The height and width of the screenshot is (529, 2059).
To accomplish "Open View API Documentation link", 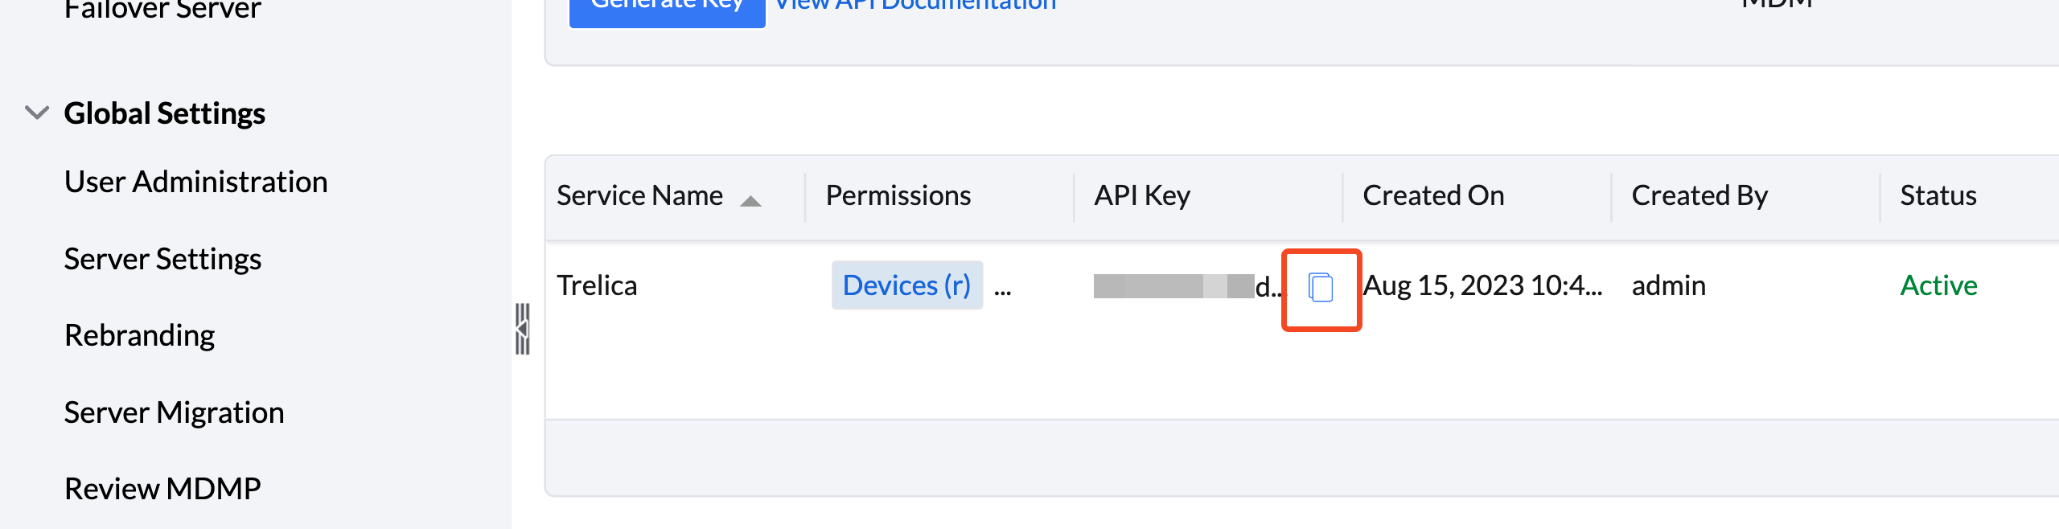I will (x=915, y=6).
